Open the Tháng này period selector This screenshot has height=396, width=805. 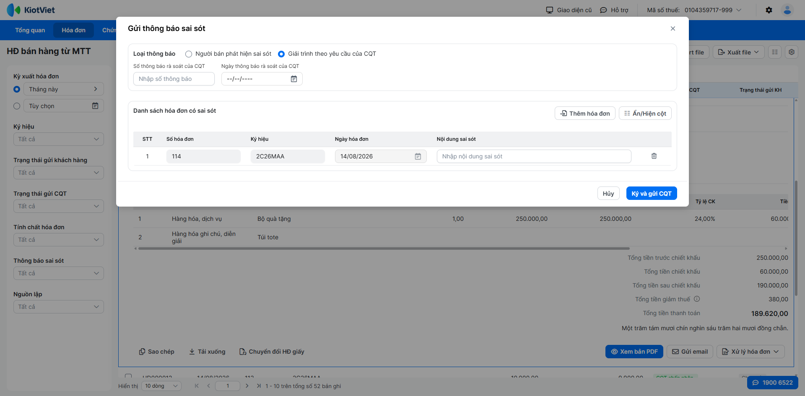pos(64,89)
